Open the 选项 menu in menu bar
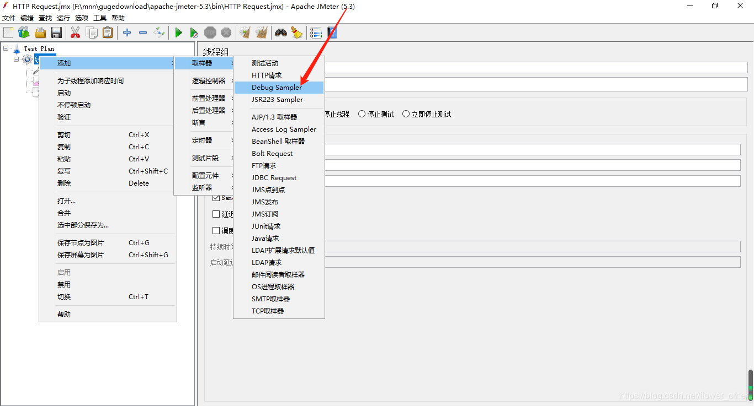754x406 pixels. tap(82, 18)
